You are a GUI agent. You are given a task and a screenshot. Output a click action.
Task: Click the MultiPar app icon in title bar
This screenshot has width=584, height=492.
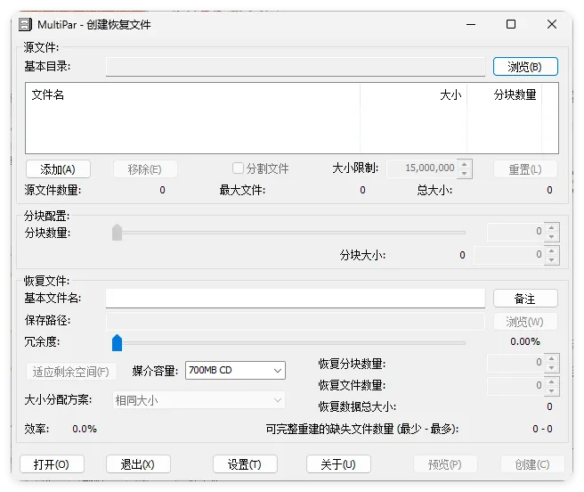26,24
